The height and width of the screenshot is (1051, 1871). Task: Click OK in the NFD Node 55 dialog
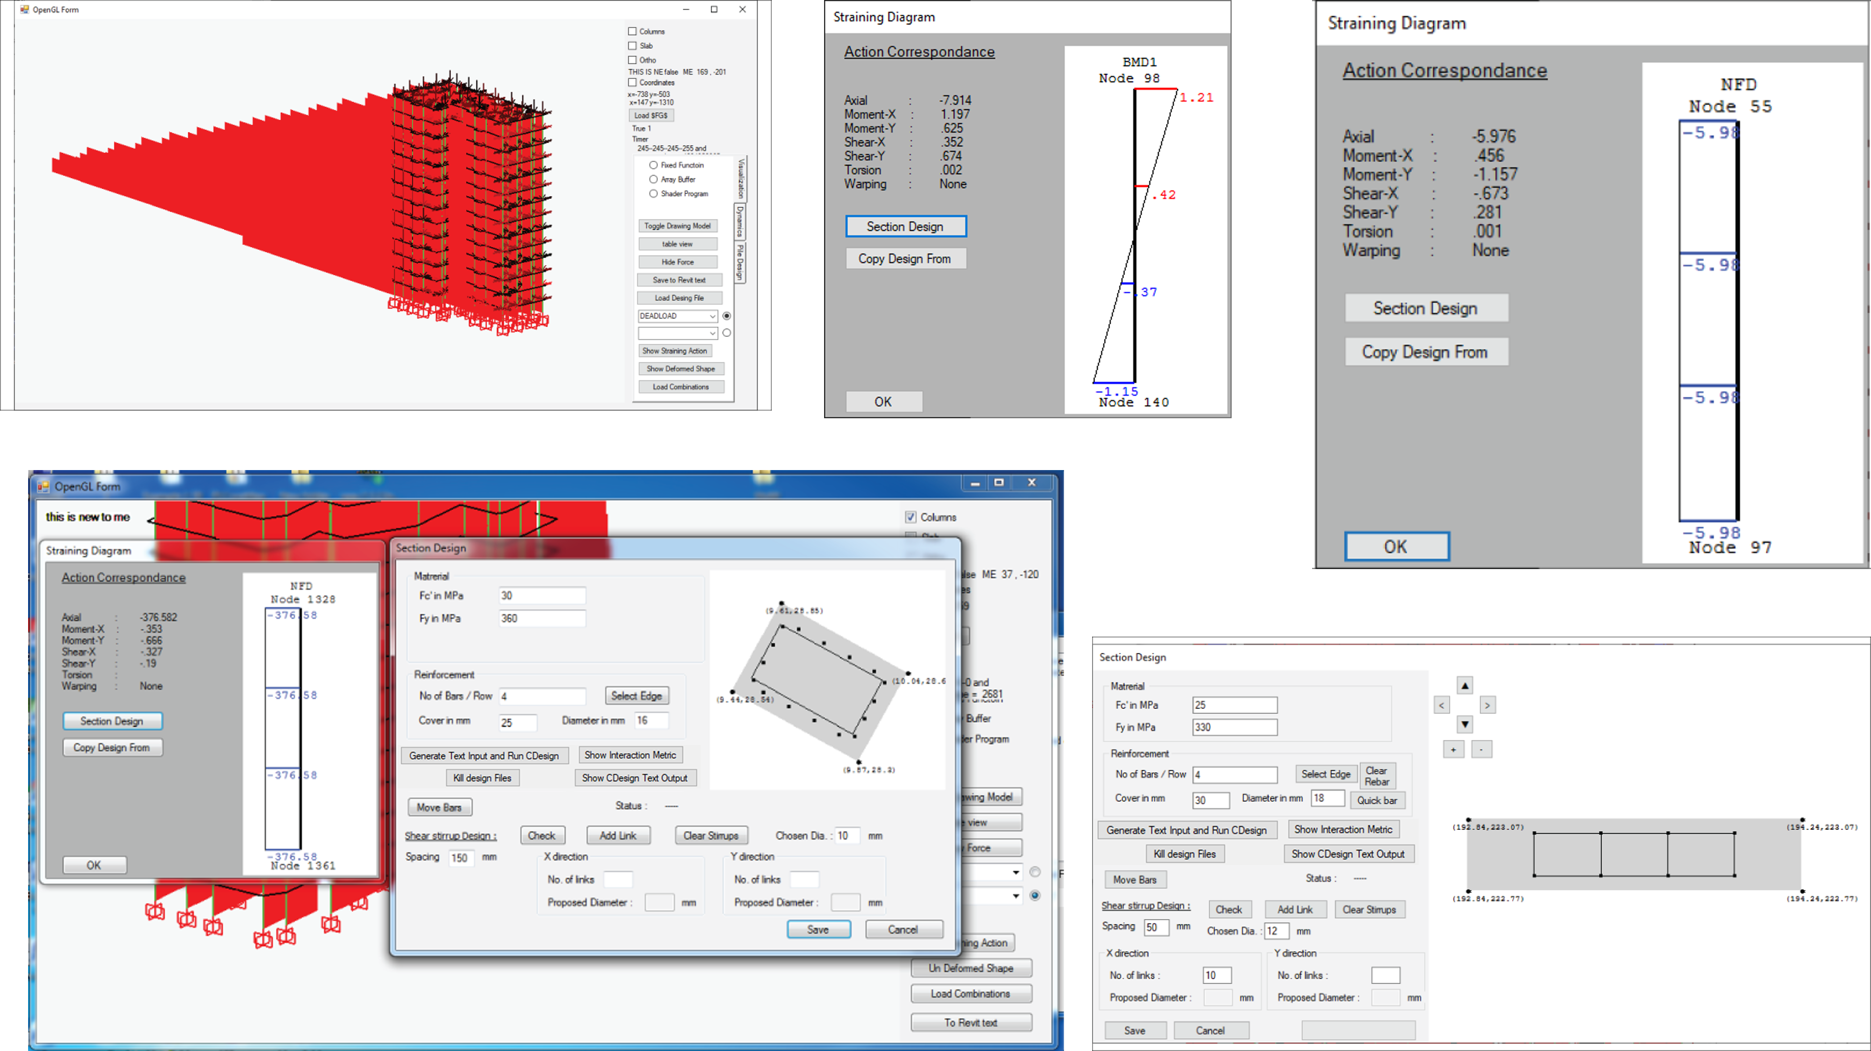(1396, 547)
